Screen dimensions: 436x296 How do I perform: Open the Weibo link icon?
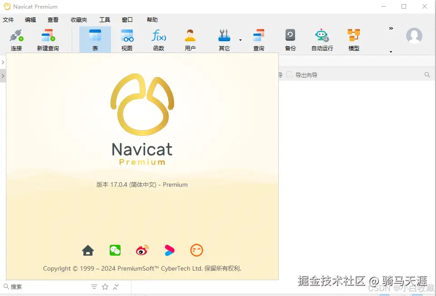click(142, 250)
